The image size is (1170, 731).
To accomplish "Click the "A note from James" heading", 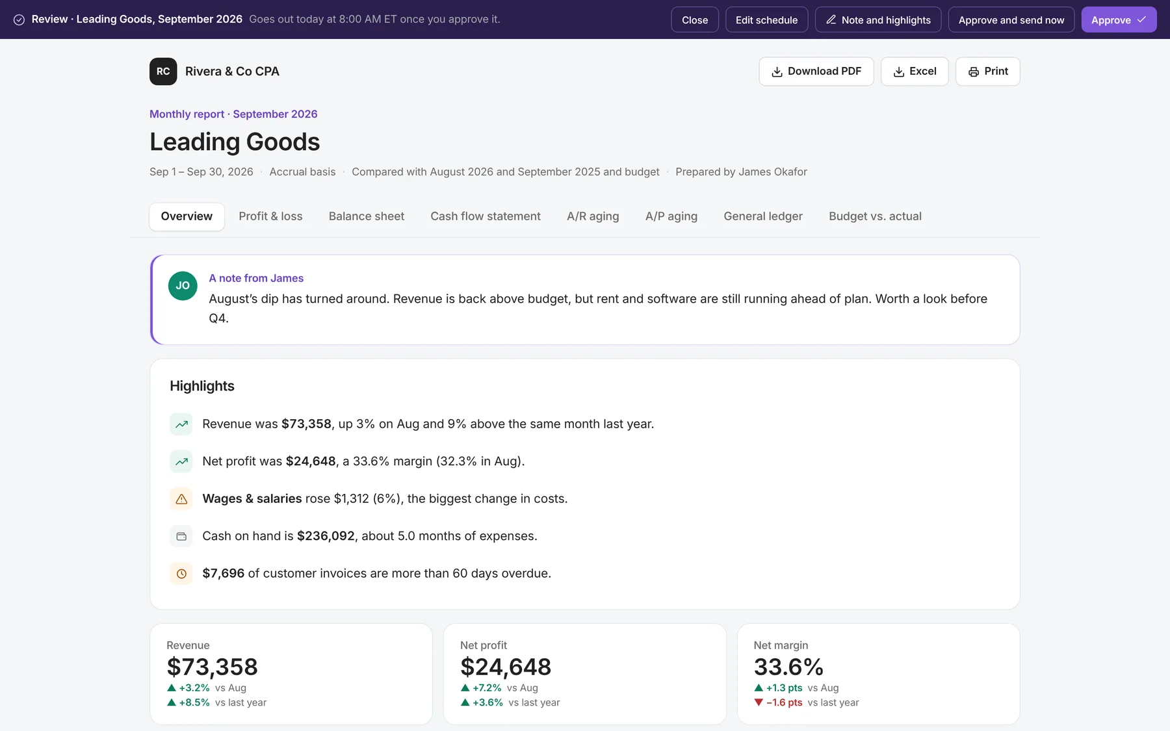I will 256,278.
